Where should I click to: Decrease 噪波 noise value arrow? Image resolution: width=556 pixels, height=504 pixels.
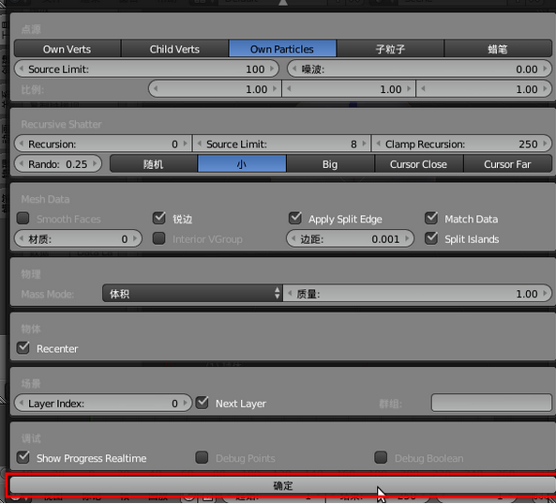[294, 69]
